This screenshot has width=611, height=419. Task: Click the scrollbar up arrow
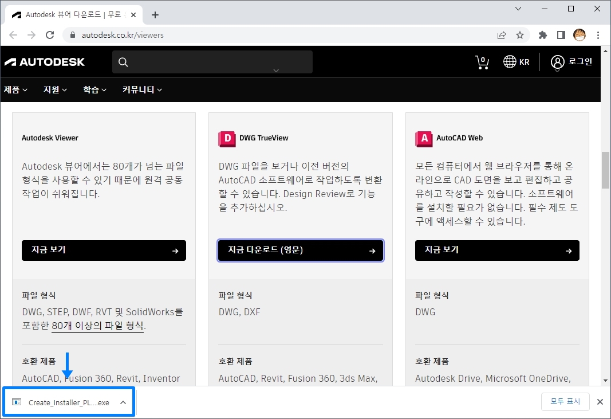(x=605, y=50)
